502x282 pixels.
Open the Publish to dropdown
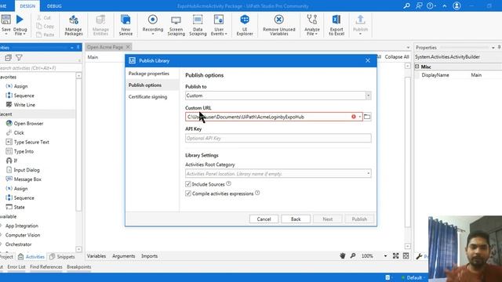tap(368, 96)
